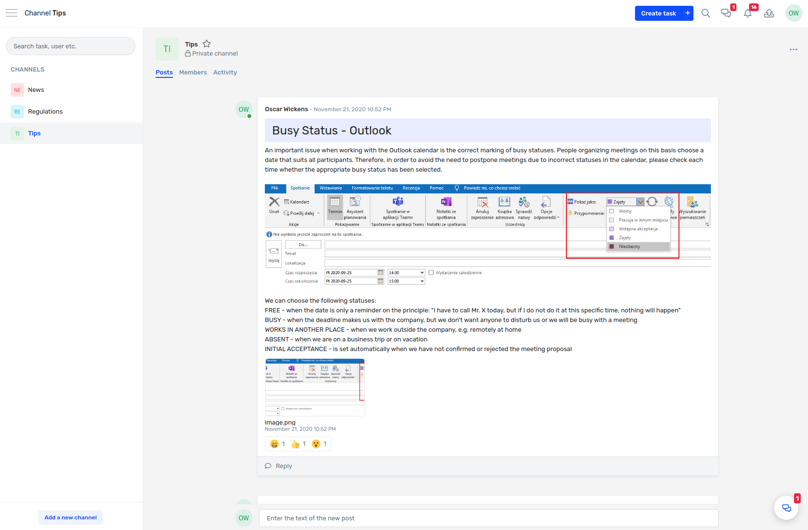
Task: Star the Tips channel as favorite
Action: click(206, 44)
